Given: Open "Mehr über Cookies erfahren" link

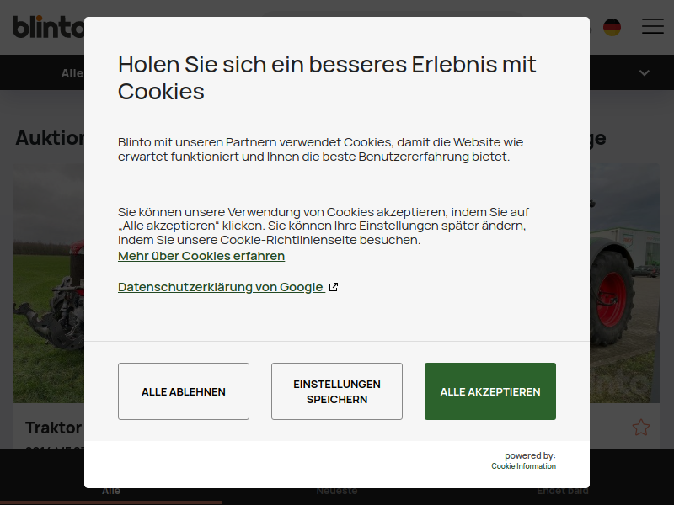Looking at the screenshot, I should [201, 256].
